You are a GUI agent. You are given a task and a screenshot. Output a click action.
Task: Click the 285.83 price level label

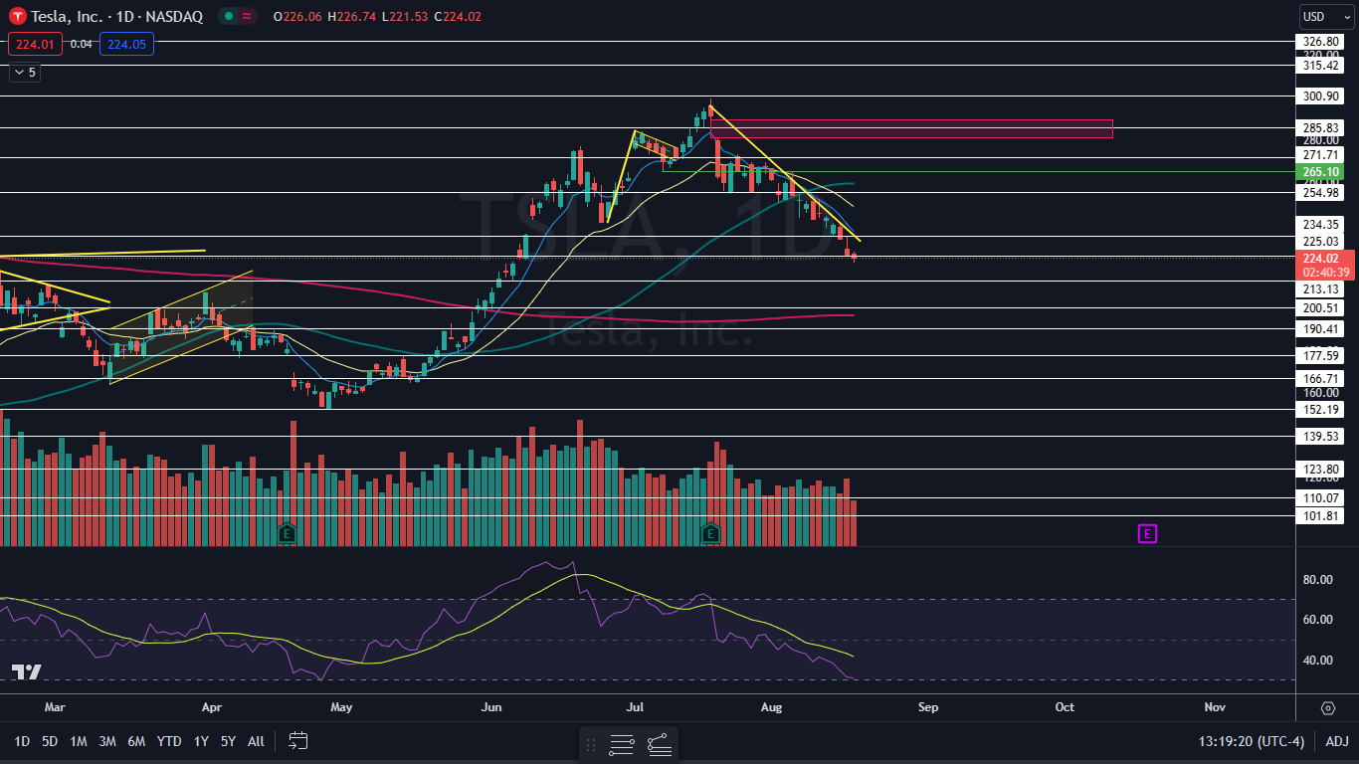point(1322,127)
